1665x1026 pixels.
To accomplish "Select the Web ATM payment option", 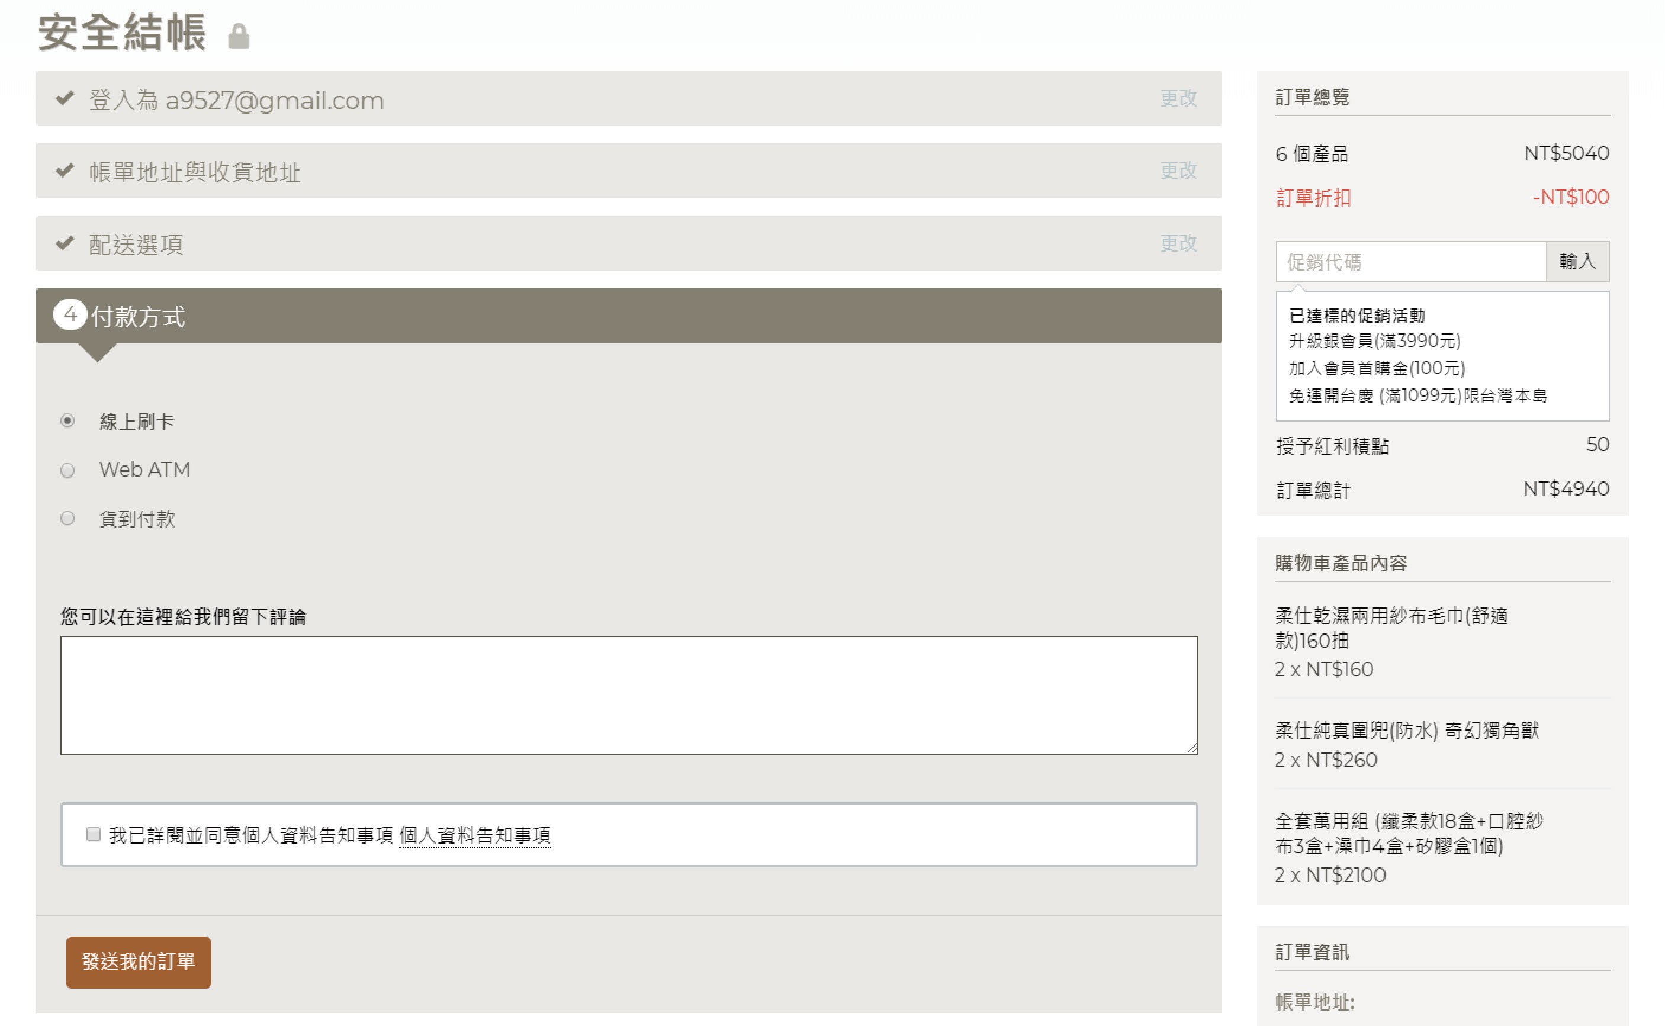I will (x=67, y=470).
